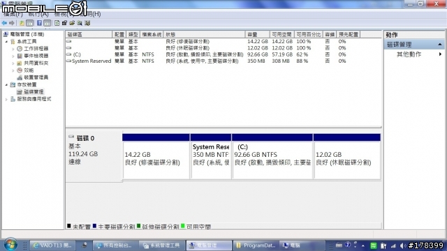Click the Forward arrow in toolbar

[x=12, y=23]
